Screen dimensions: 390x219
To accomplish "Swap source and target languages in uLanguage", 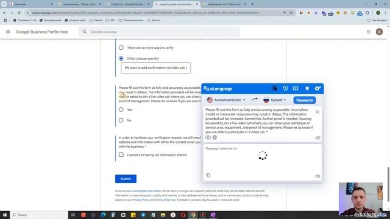I will tap(254, 100).
